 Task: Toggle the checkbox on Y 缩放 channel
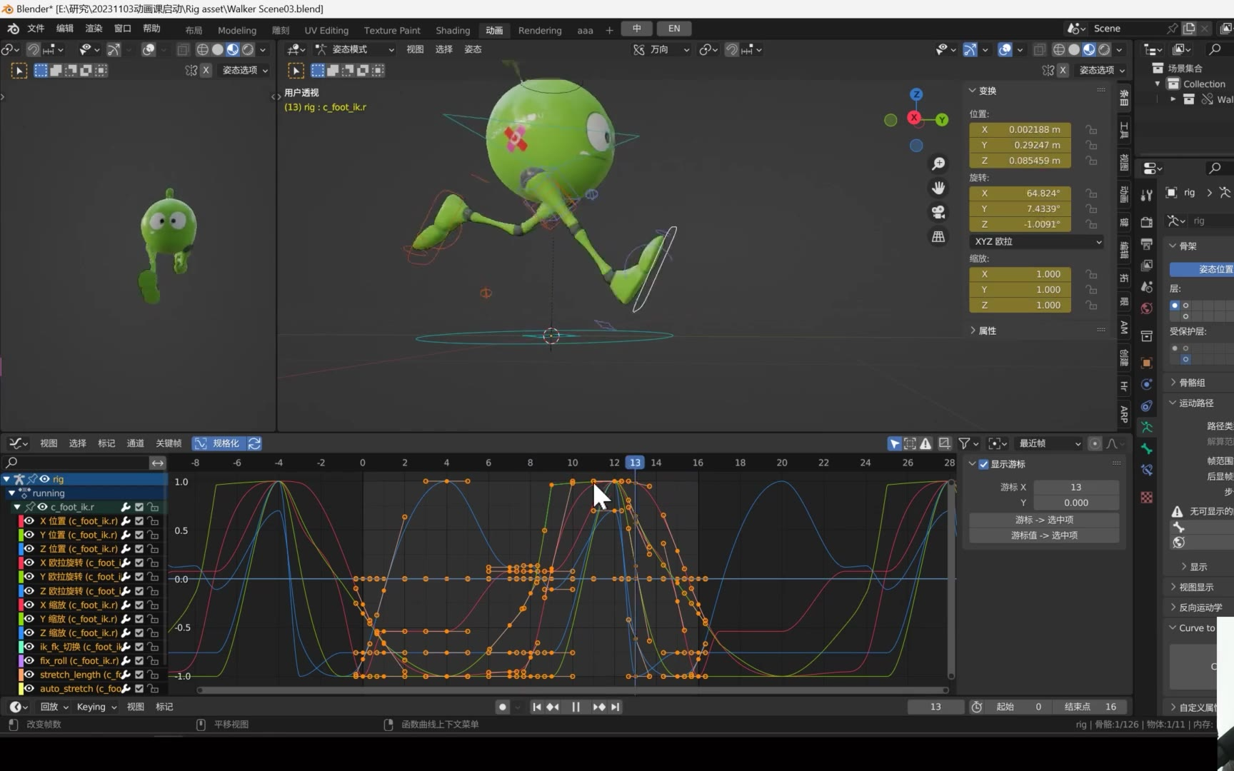[x=139, y=619]
